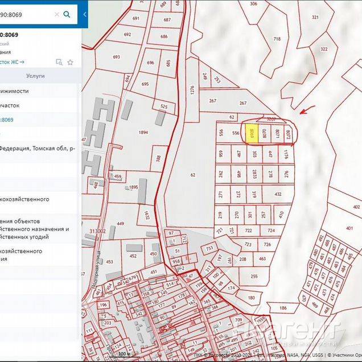Add the parcel to favorites with the star
362x362 pixels.
[x=70, y=62]
